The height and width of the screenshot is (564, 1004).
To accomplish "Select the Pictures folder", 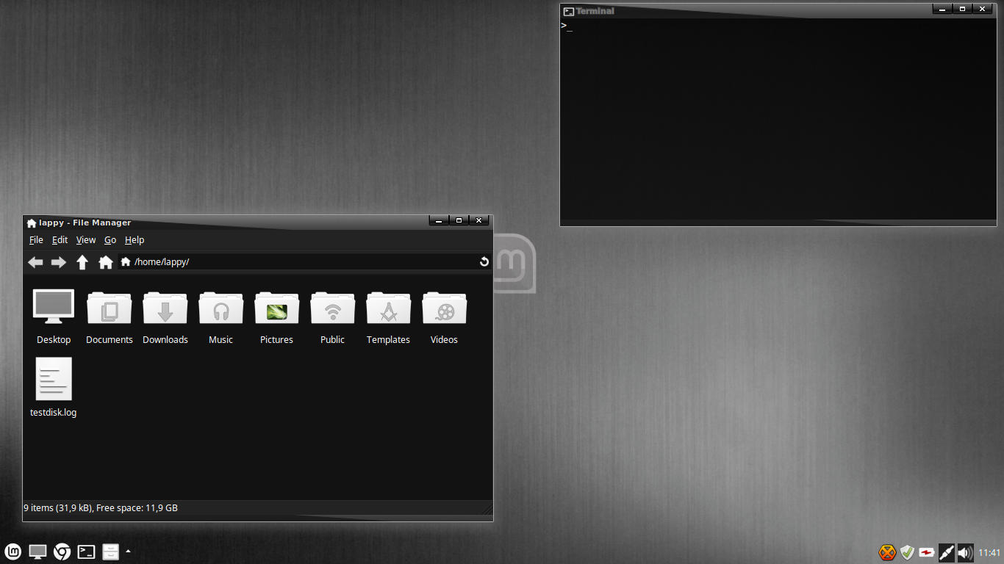I will (x=277, y=307).
